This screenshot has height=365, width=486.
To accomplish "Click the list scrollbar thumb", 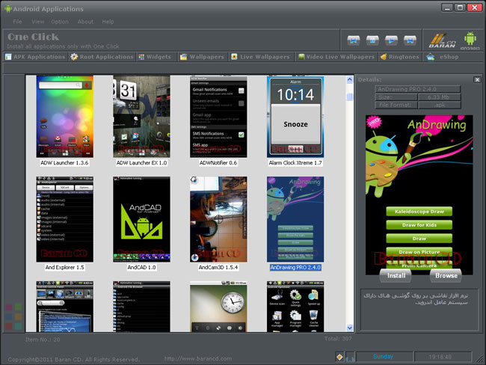I will (350, 96).
